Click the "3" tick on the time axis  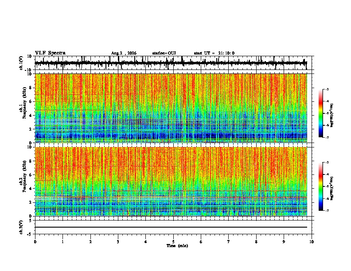[118, 242]
